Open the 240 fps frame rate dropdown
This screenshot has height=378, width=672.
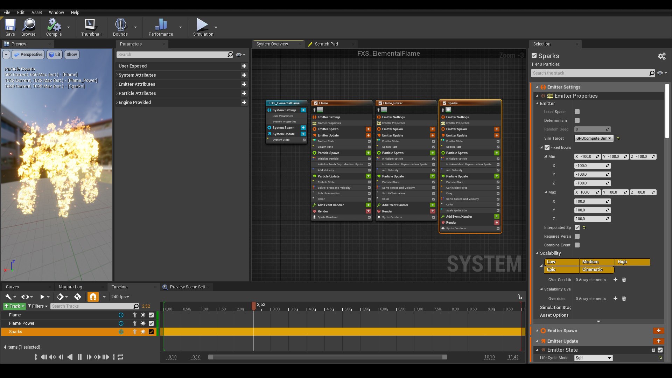pyautogui.click(x=120, y=297)
